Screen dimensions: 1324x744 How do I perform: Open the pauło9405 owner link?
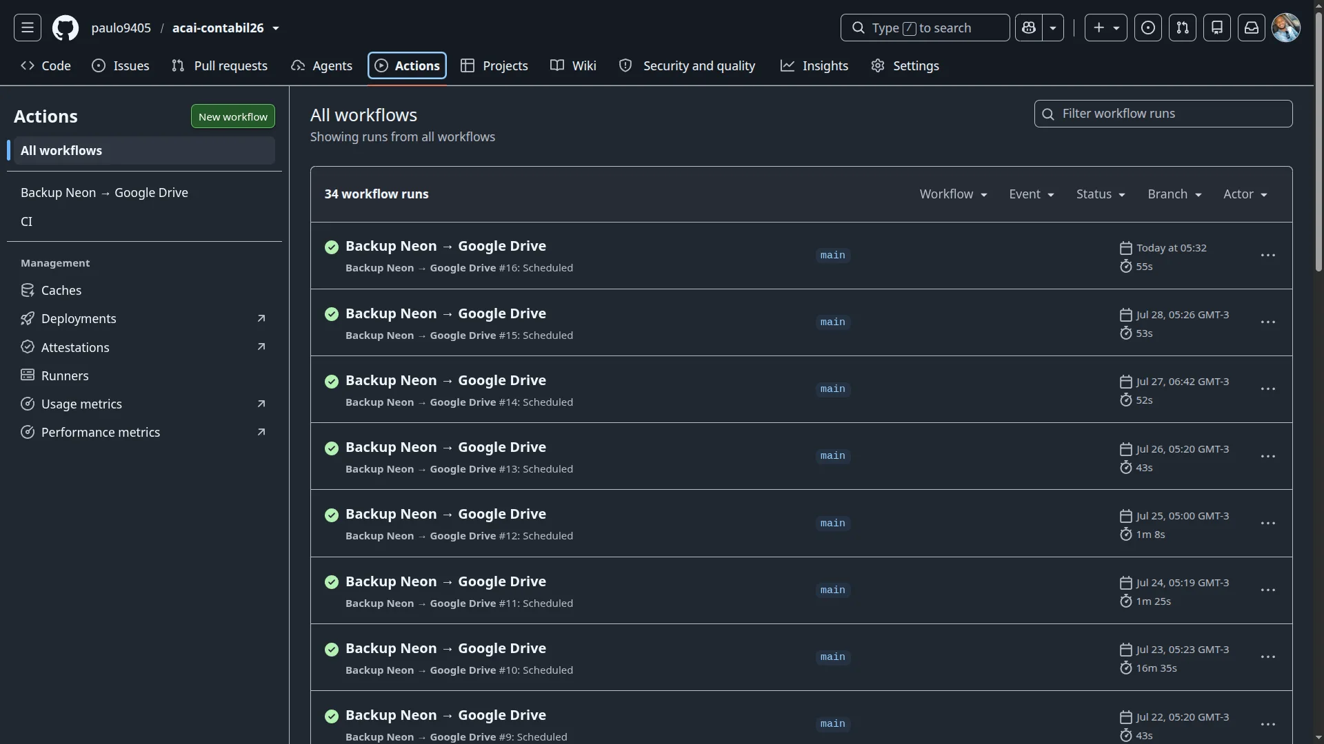(x=121, y=28)
